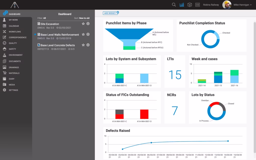Remove Site Excavation from the list
The image size is (256, 160).
(88, 24)
